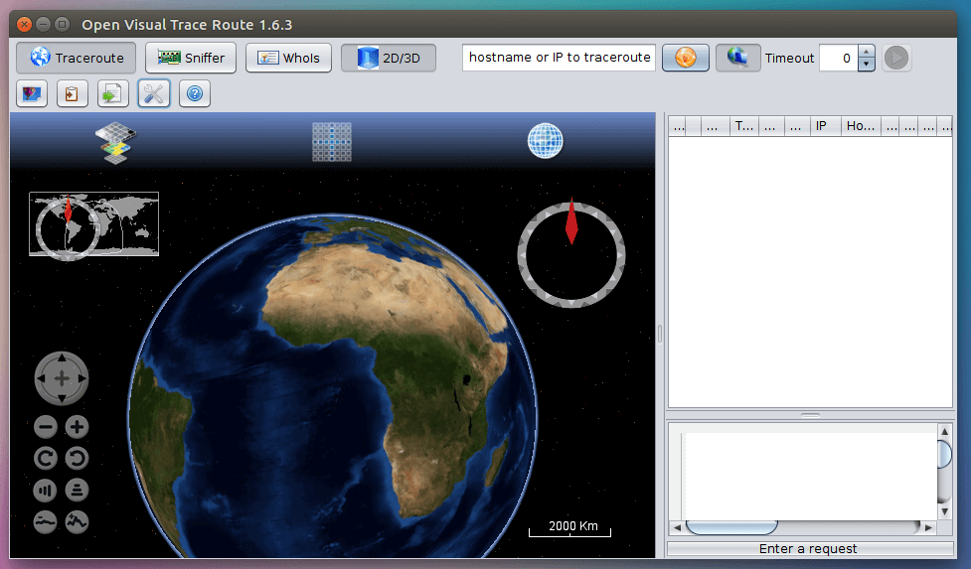Switch to the Sniffer mode
971x569 pixels.
(x=191, y=58)
